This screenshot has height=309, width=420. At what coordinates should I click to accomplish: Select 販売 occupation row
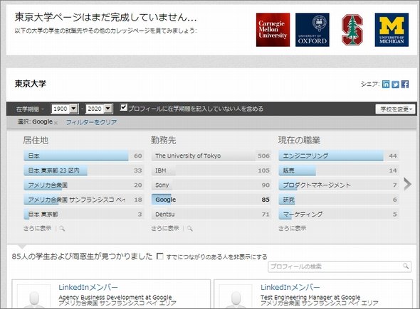coord(339,170)
